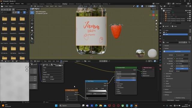This screenshot has width=192, height=108.
Task: Expand the Emission panel in material properties
Action: [168, 86]
